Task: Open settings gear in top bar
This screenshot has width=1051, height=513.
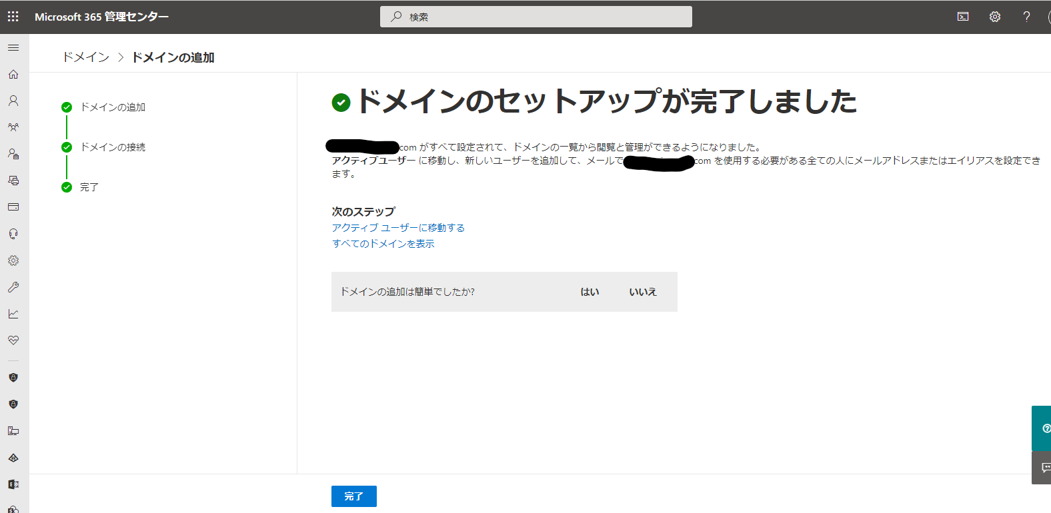Action: [x=995, y=17]
